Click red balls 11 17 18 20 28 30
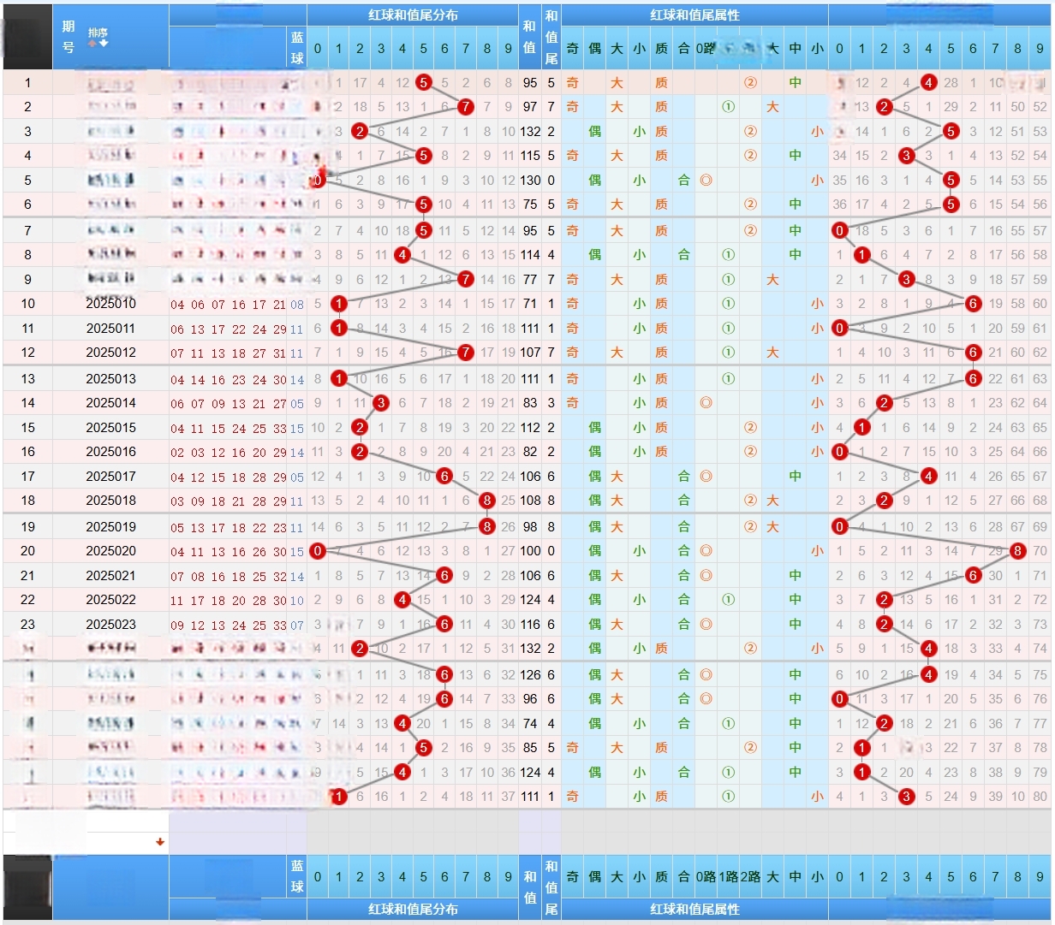 (228, 602)
